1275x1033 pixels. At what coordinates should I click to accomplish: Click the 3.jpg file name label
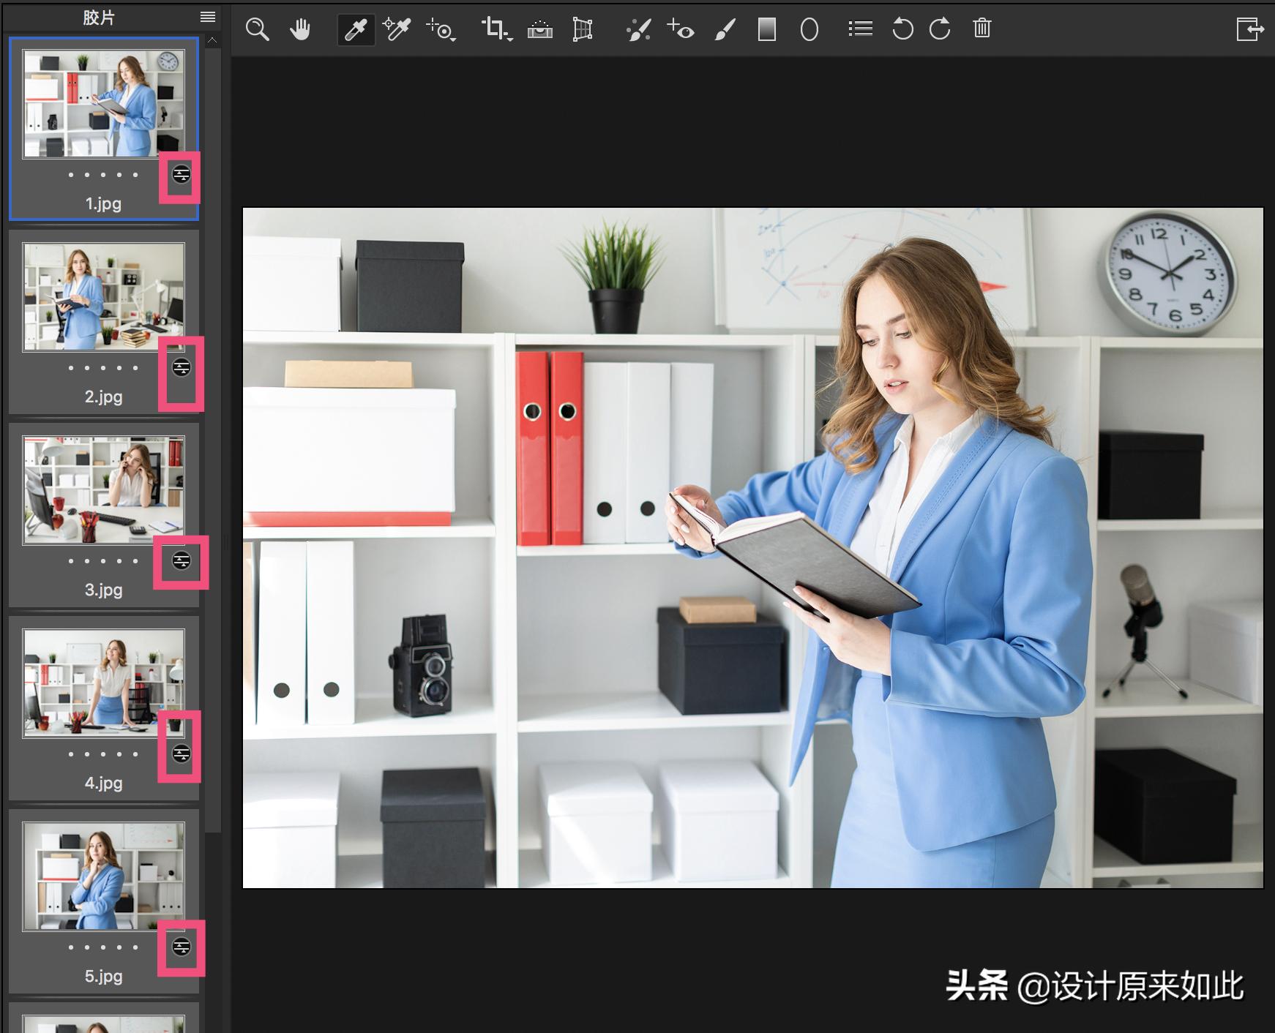click(103, 590)
